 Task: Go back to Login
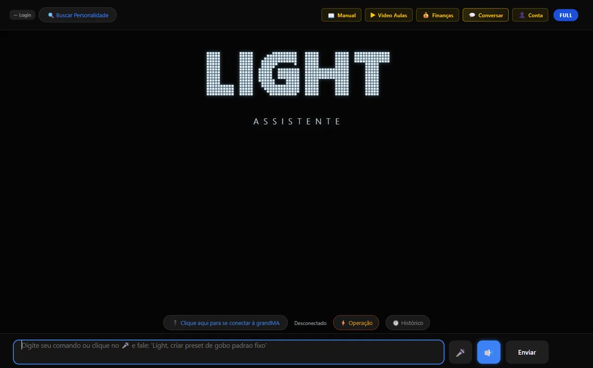(x=22, y=15)
